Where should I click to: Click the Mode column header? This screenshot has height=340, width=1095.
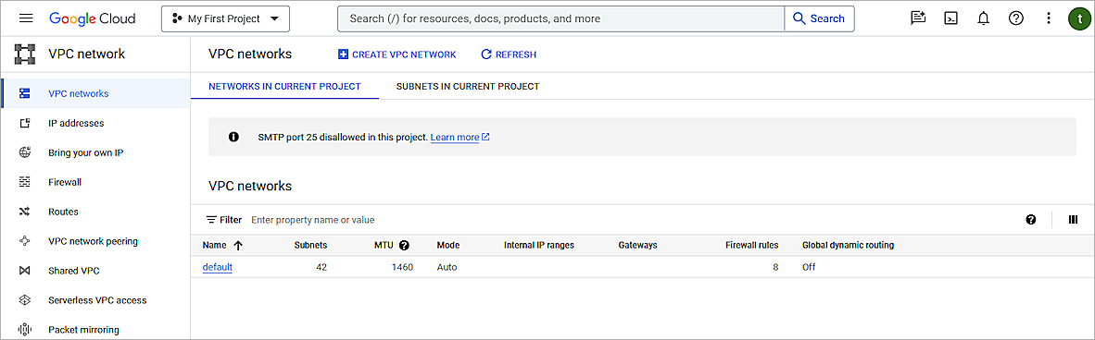pos(447,245)
